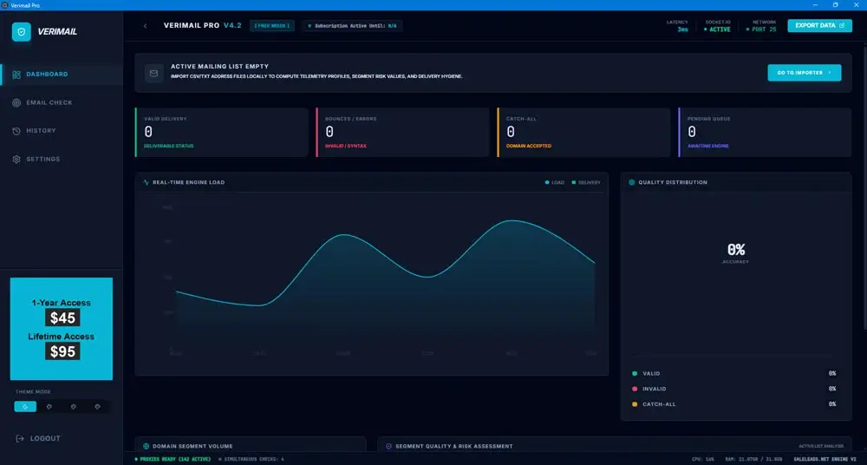The image size is (867, 465).
Task: Click the CPU usage readout in status bar
Action: pos(703,459)
